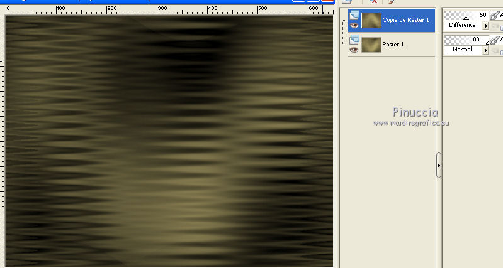
Task: Toggle link icon on the Raster 1 row
Action: tap(495, 40)
